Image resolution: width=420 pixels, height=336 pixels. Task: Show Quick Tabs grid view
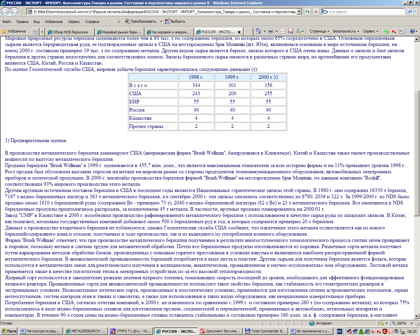[x=35, y=32]
